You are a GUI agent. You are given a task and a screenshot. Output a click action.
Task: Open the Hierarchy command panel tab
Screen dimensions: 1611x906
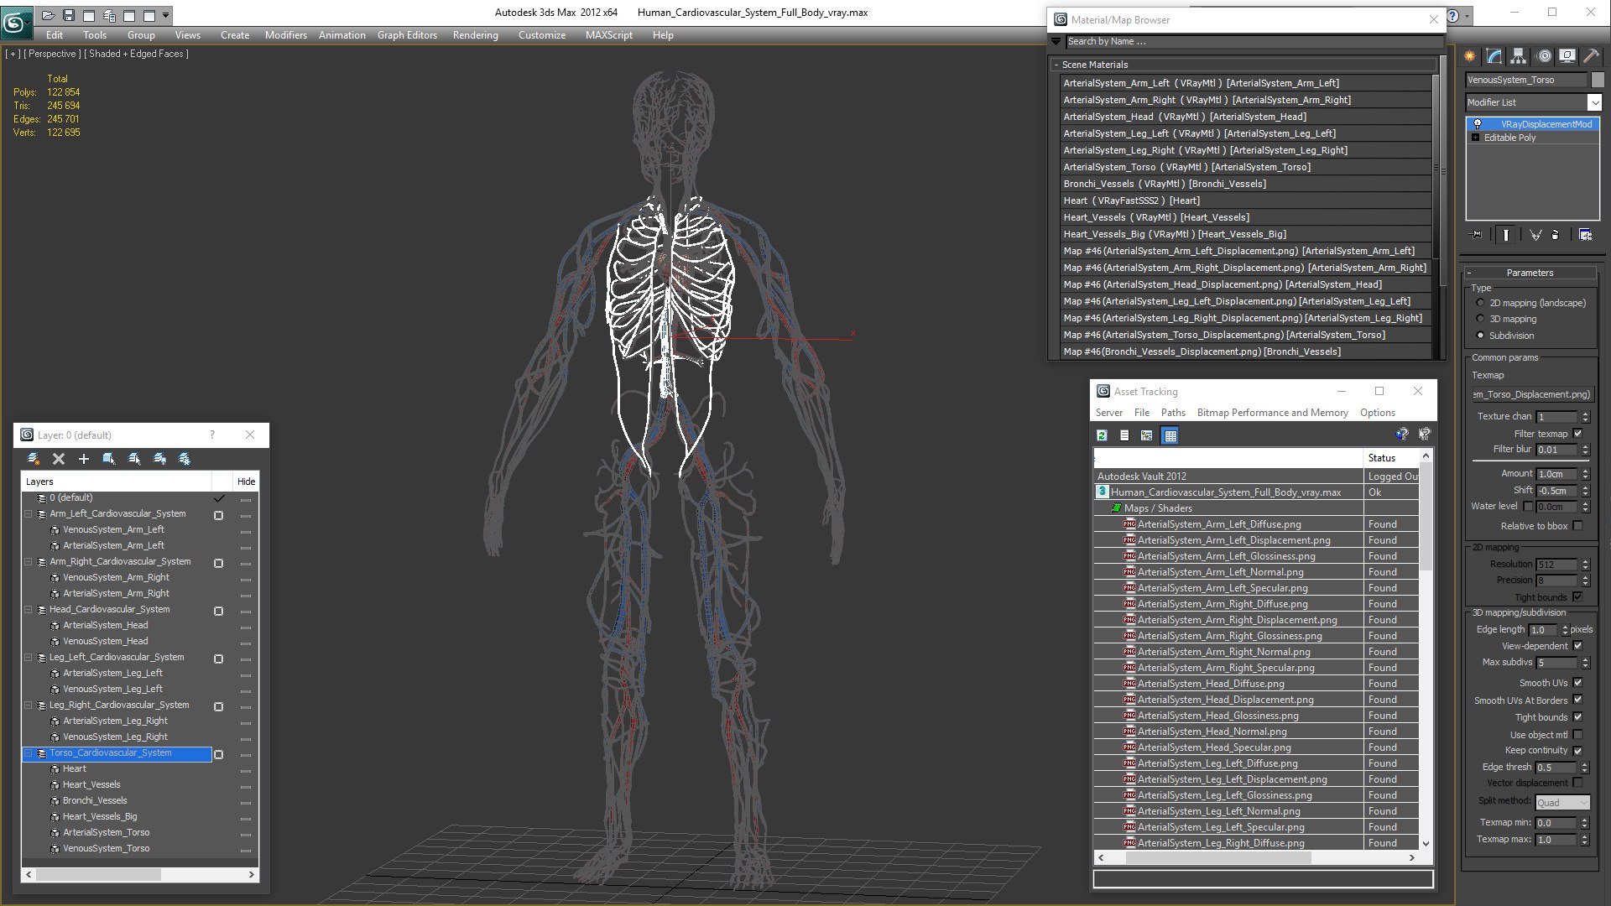click(x=1519, y=56)
